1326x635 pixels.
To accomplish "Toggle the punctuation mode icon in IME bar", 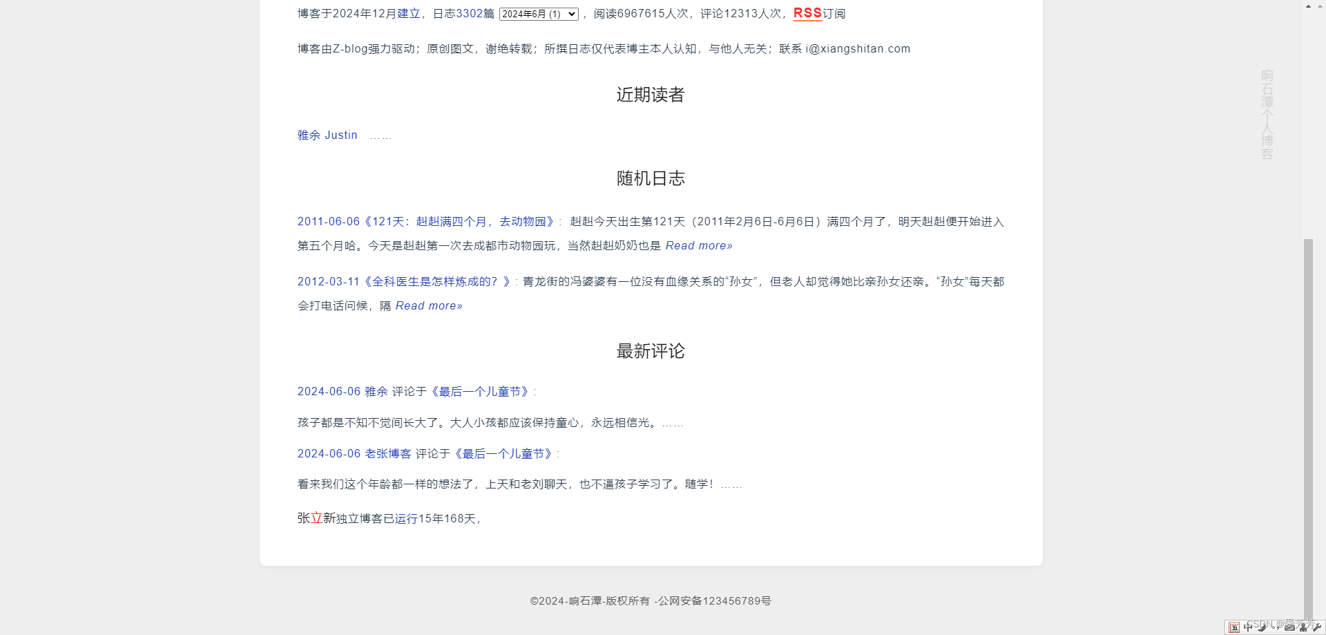I will coord(1274,627).
